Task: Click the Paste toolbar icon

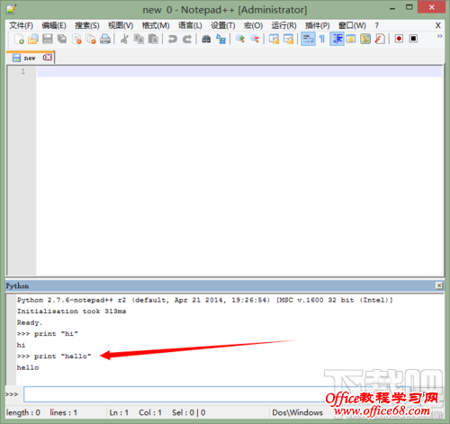Action: click(153, 39)
